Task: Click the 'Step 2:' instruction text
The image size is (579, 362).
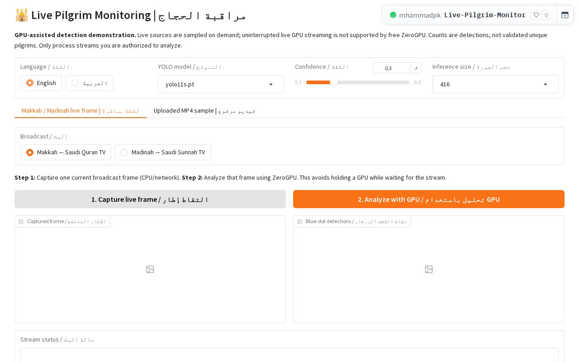Action: [192, 177]
